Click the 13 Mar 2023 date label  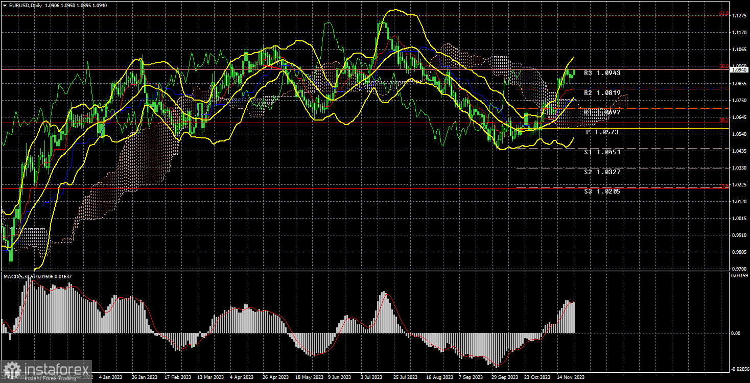[x=210, y=377]
